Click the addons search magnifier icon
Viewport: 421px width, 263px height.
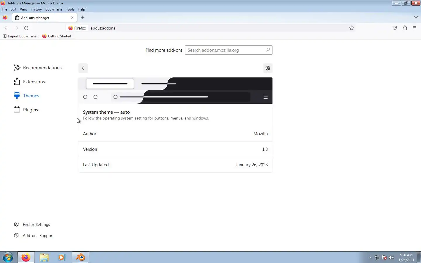268,50
